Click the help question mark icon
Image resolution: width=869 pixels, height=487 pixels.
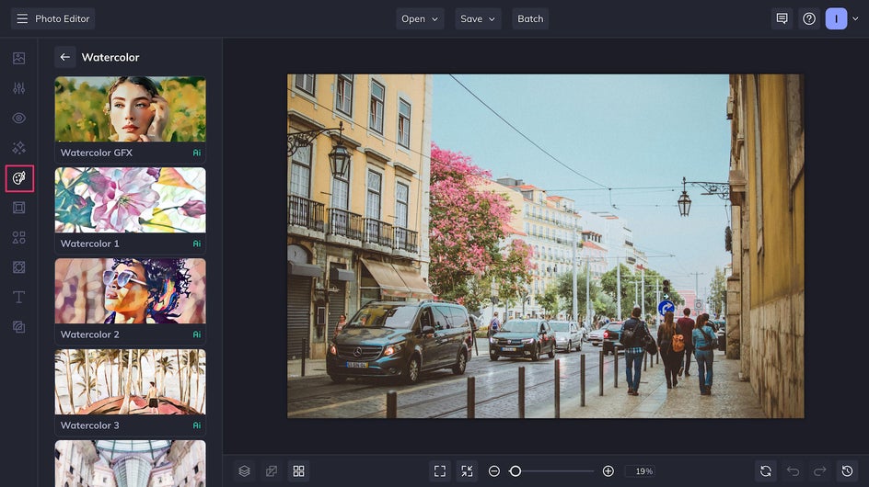coord(809,18)
